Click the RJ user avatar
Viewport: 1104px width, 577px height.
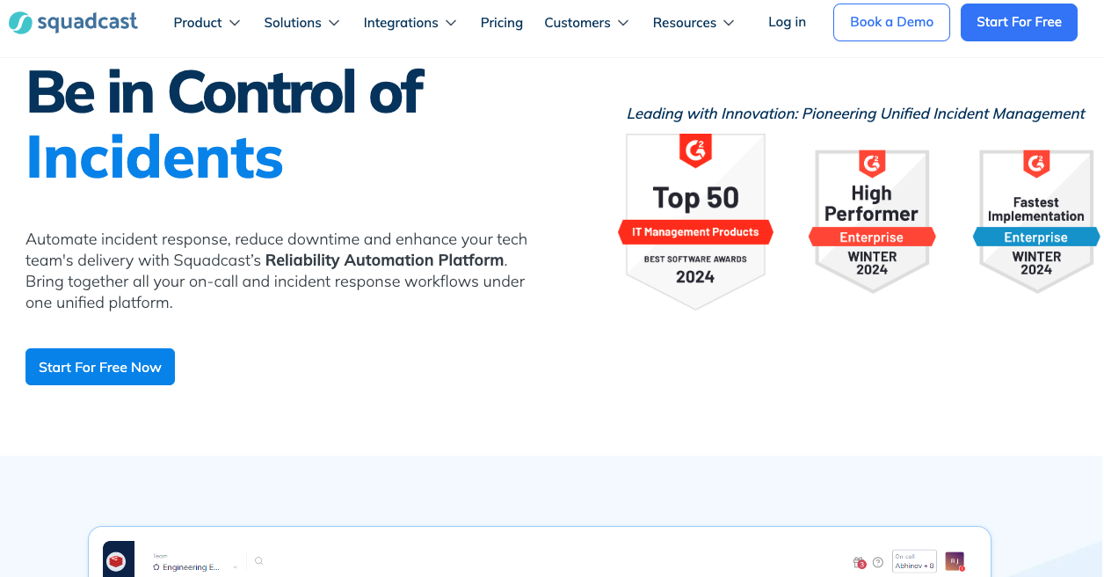point(955,561)
